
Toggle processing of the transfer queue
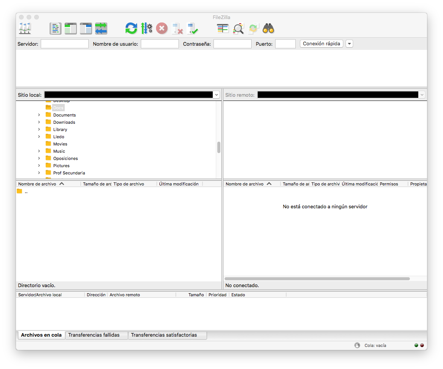[147, 29]
